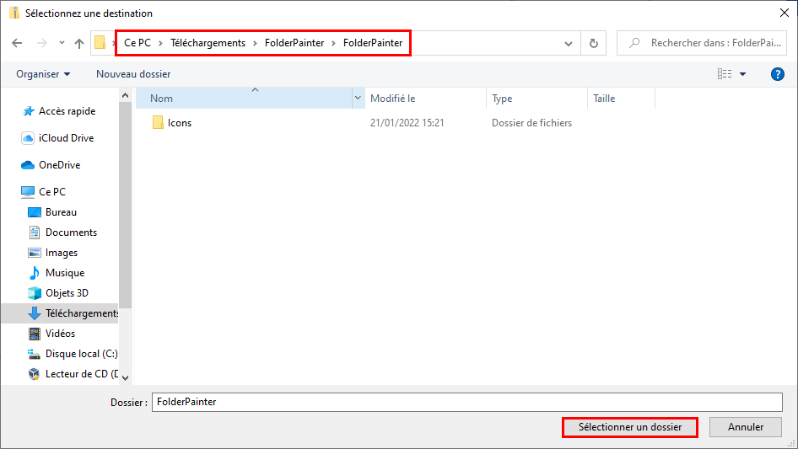Open iCloud Drive in sidebar
798x449 pixels.
tap(66, 138)
